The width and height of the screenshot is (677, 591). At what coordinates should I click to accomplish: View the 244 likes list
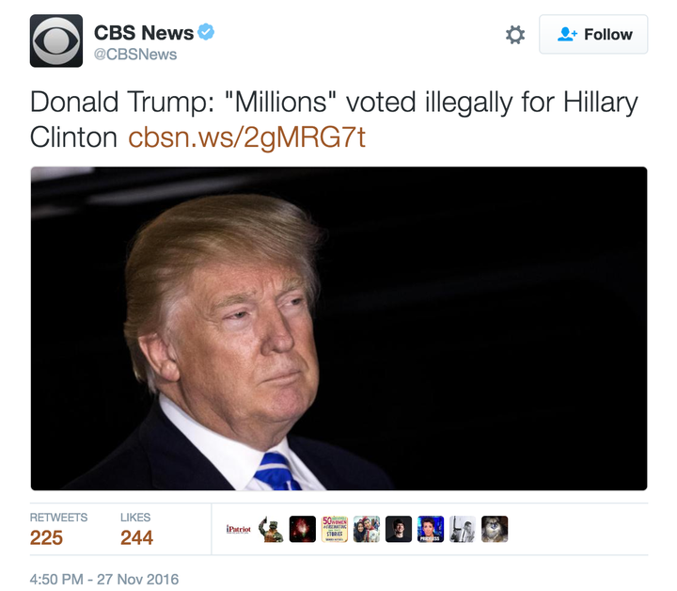coord(136,530)
